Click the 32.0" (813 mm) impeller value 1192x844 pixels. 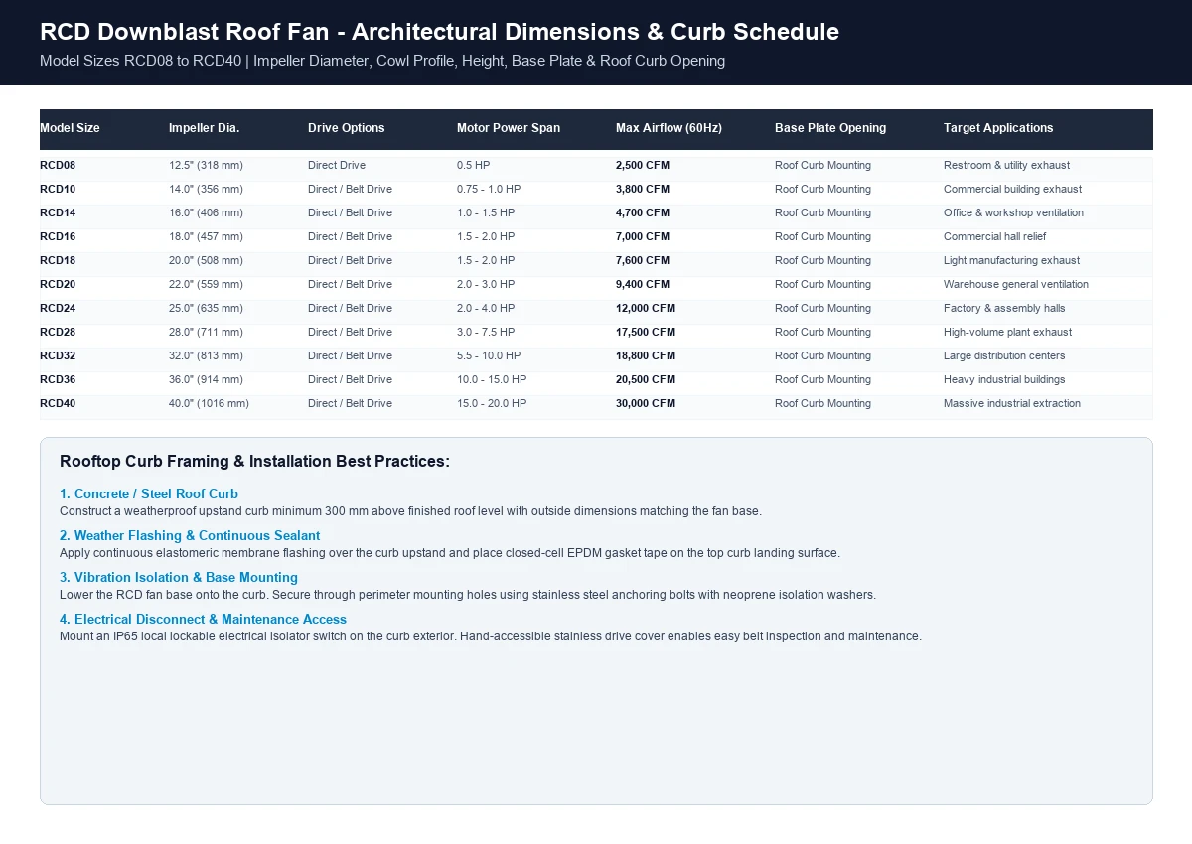coord(206,355)
